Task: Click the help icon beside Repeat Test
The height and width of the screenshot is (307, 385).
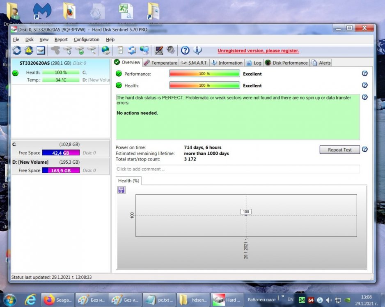Action: 364,149
